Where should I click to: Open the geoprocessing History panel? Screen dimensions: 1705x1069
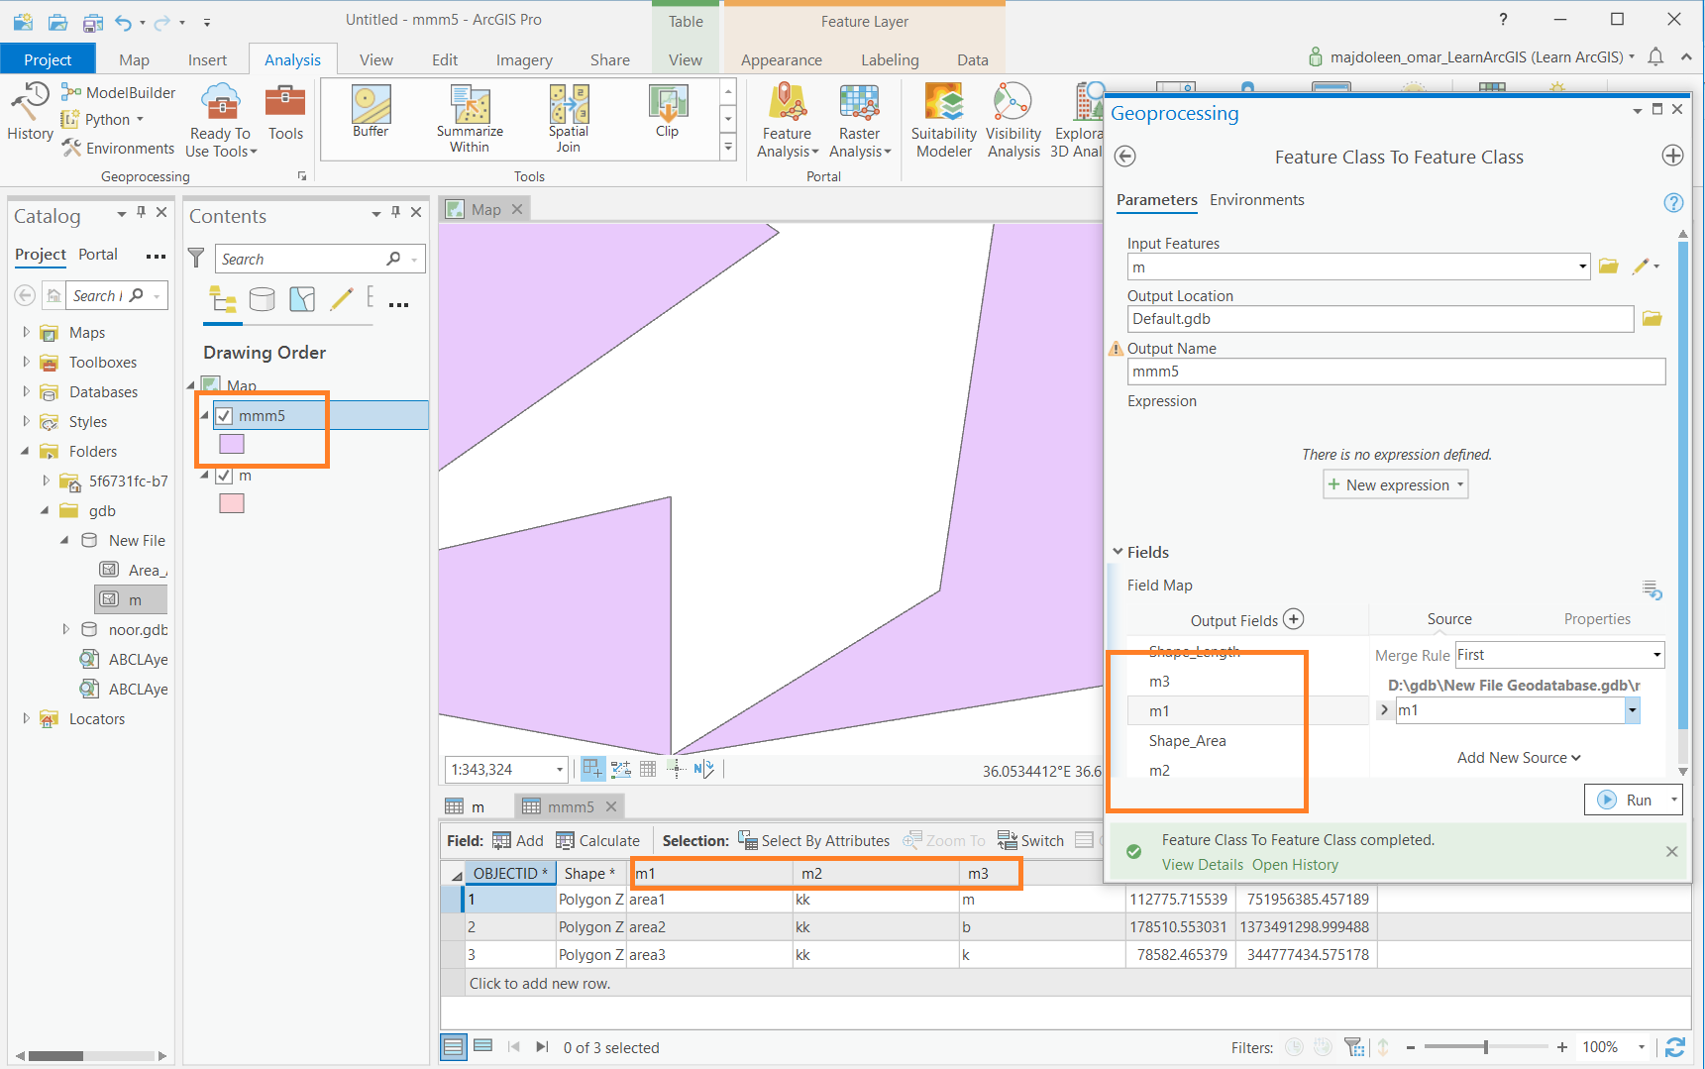pos(29,112)
